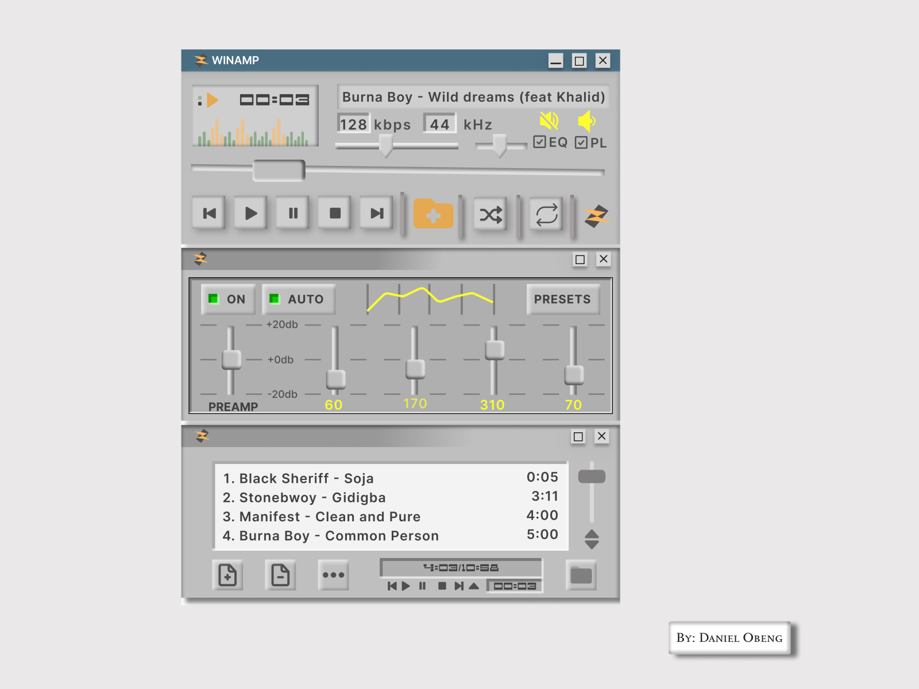Open the folder icon at playlist bottom right
Screen dimensions: 919x689
pyautogui.click(x=581, y=575)
